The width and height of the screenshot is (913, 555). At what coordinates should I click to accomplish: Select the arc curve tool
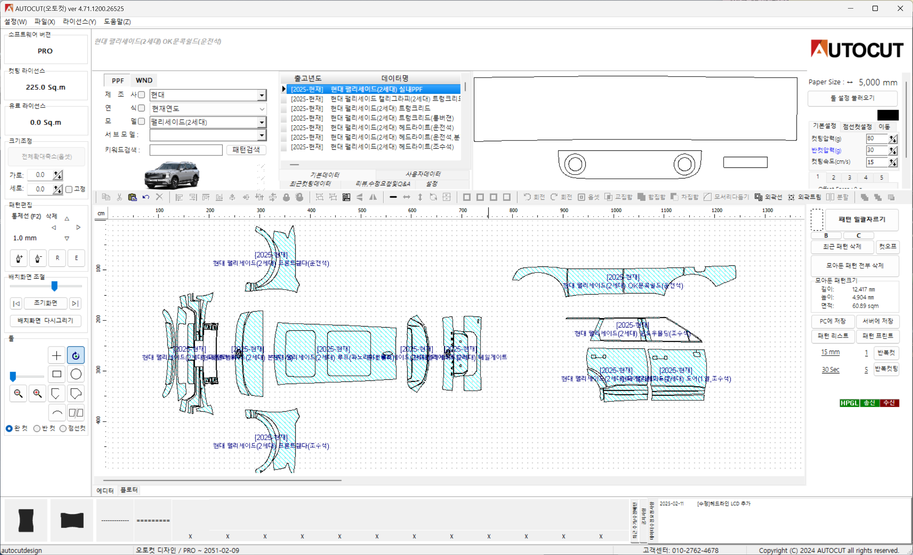(57, 413)
